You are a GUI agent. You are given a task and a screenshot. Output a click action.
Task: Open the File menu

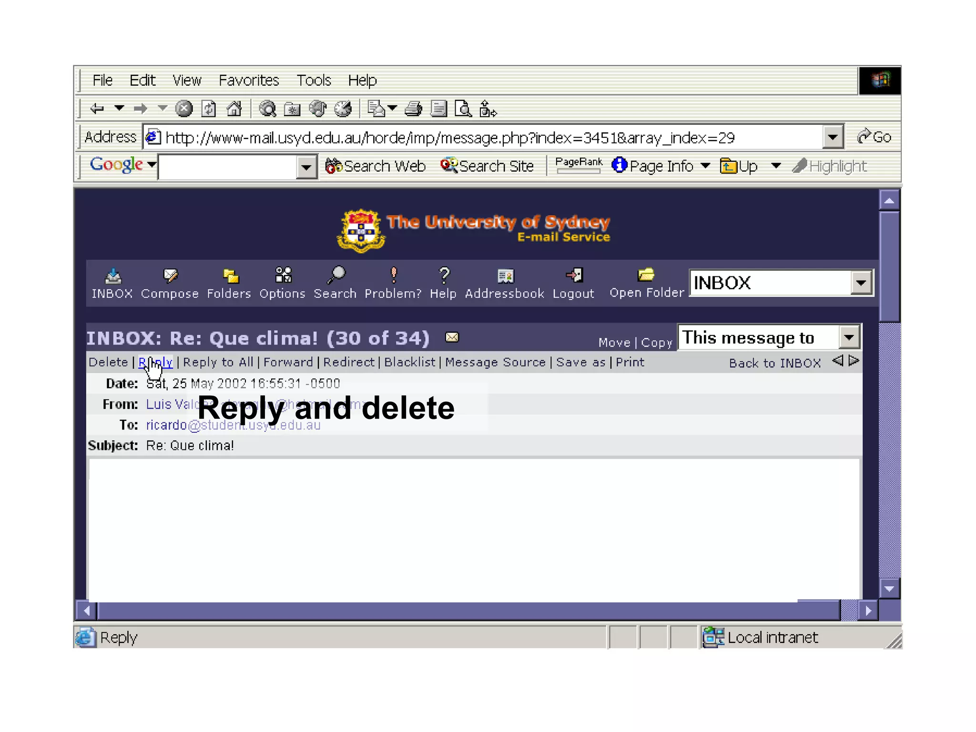click(102, 80)
